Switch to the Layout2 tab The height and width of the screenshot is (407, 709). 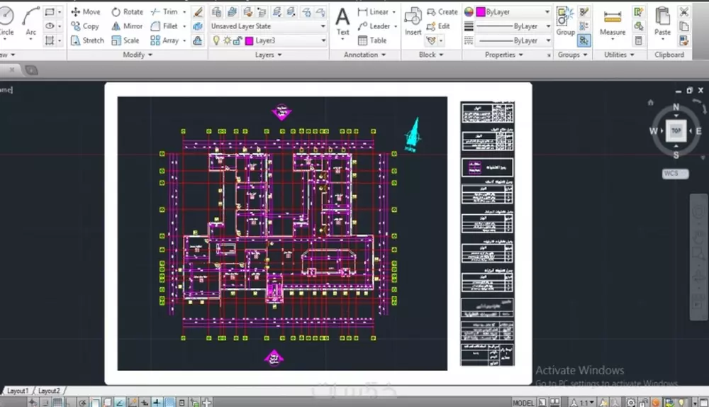click(x=49, y=391)
